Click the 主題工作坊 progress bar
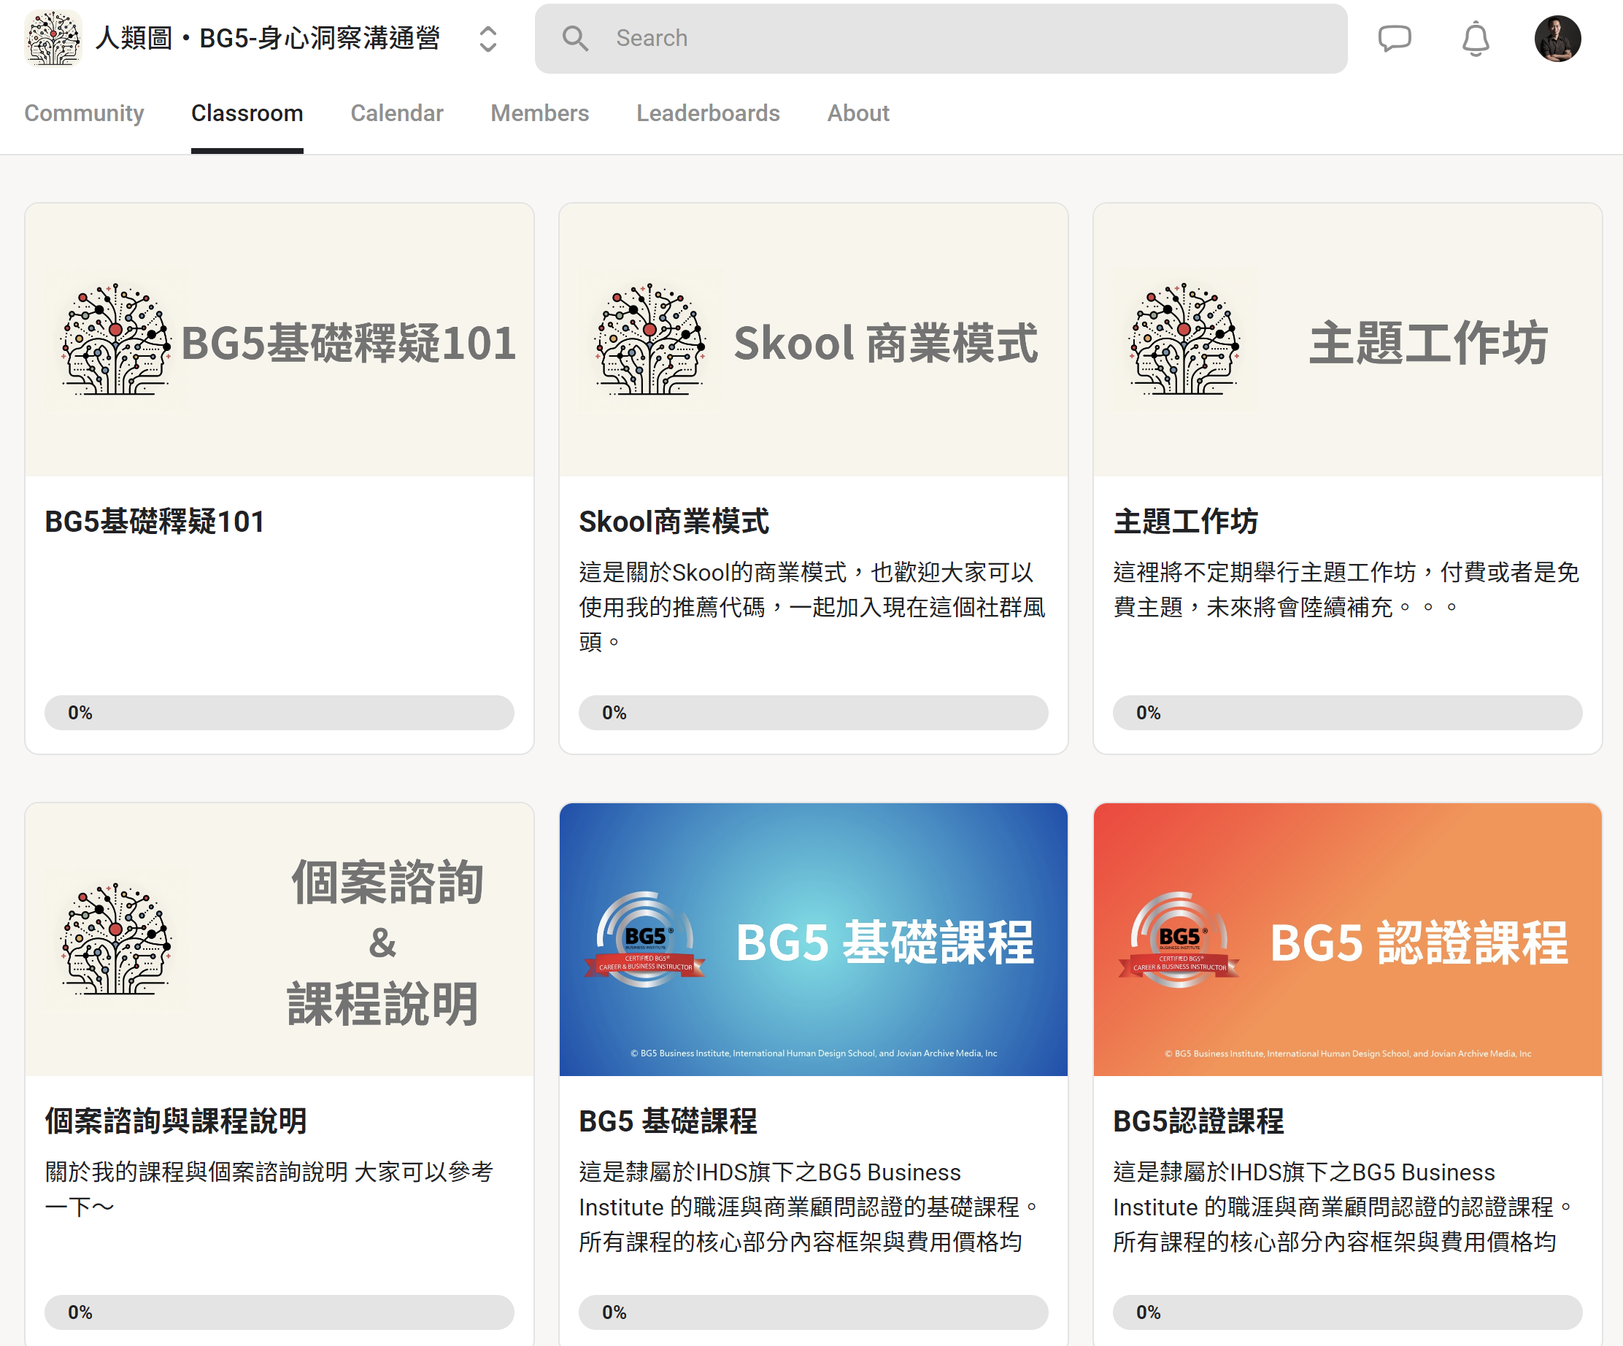 click(1347, 713)
